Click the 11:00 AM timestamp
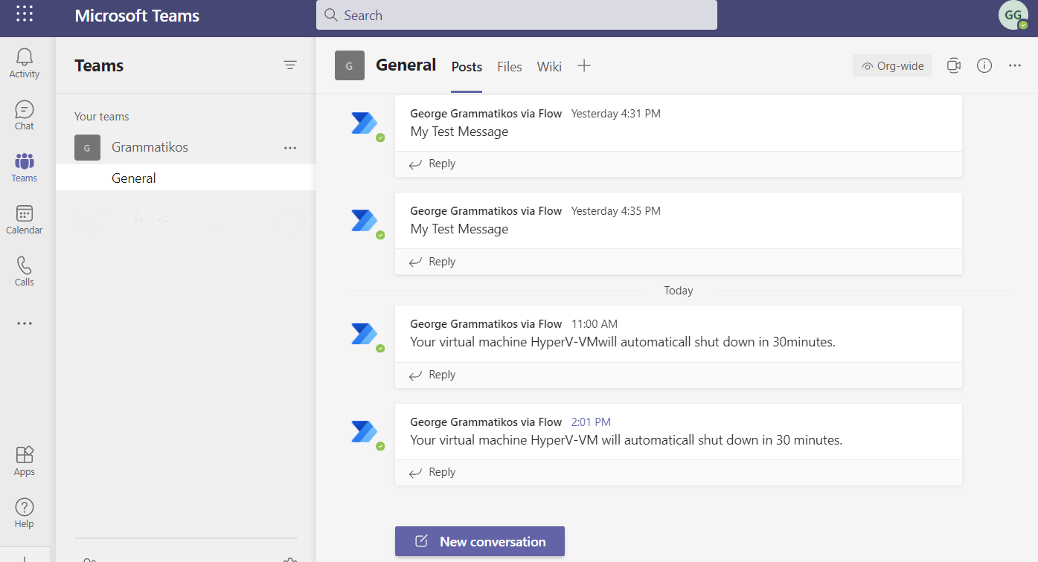The width and height of the screenshot is (1038, 562). 595,324
